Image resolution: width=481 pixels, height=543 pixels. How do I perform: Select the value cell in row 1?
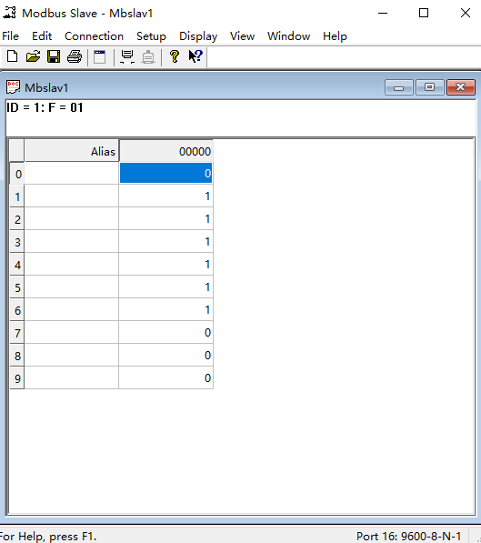[165, 196]
